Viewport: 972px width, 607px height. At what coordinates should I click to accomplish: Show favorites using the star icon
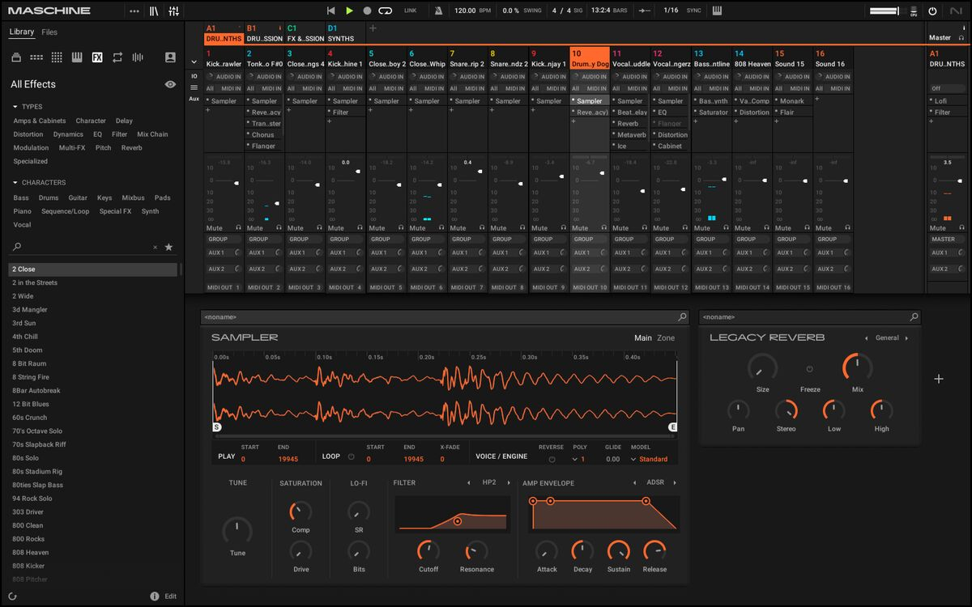click(x=168, y=247)
